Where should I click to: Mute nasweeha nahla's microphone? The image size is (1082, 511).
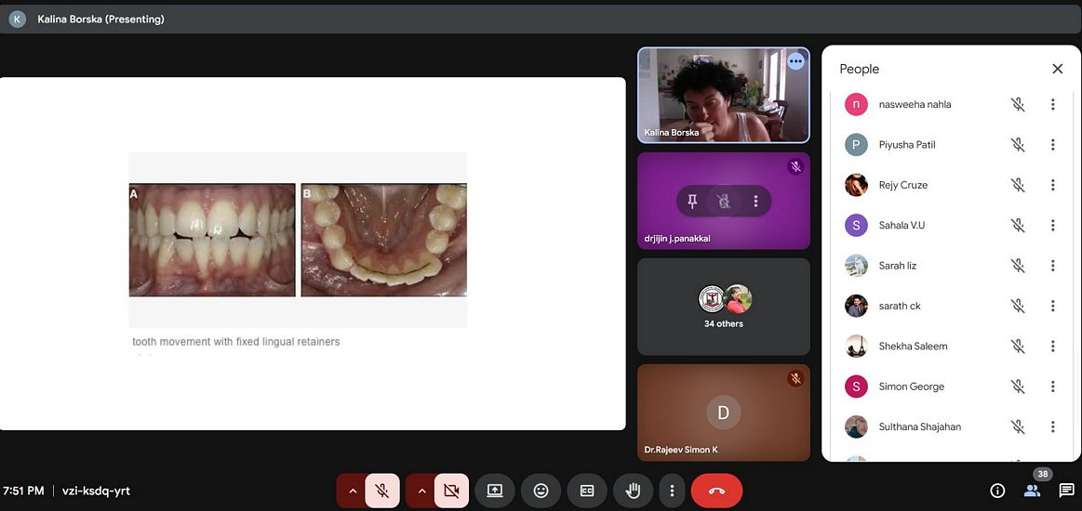[x=1018, y=105]
